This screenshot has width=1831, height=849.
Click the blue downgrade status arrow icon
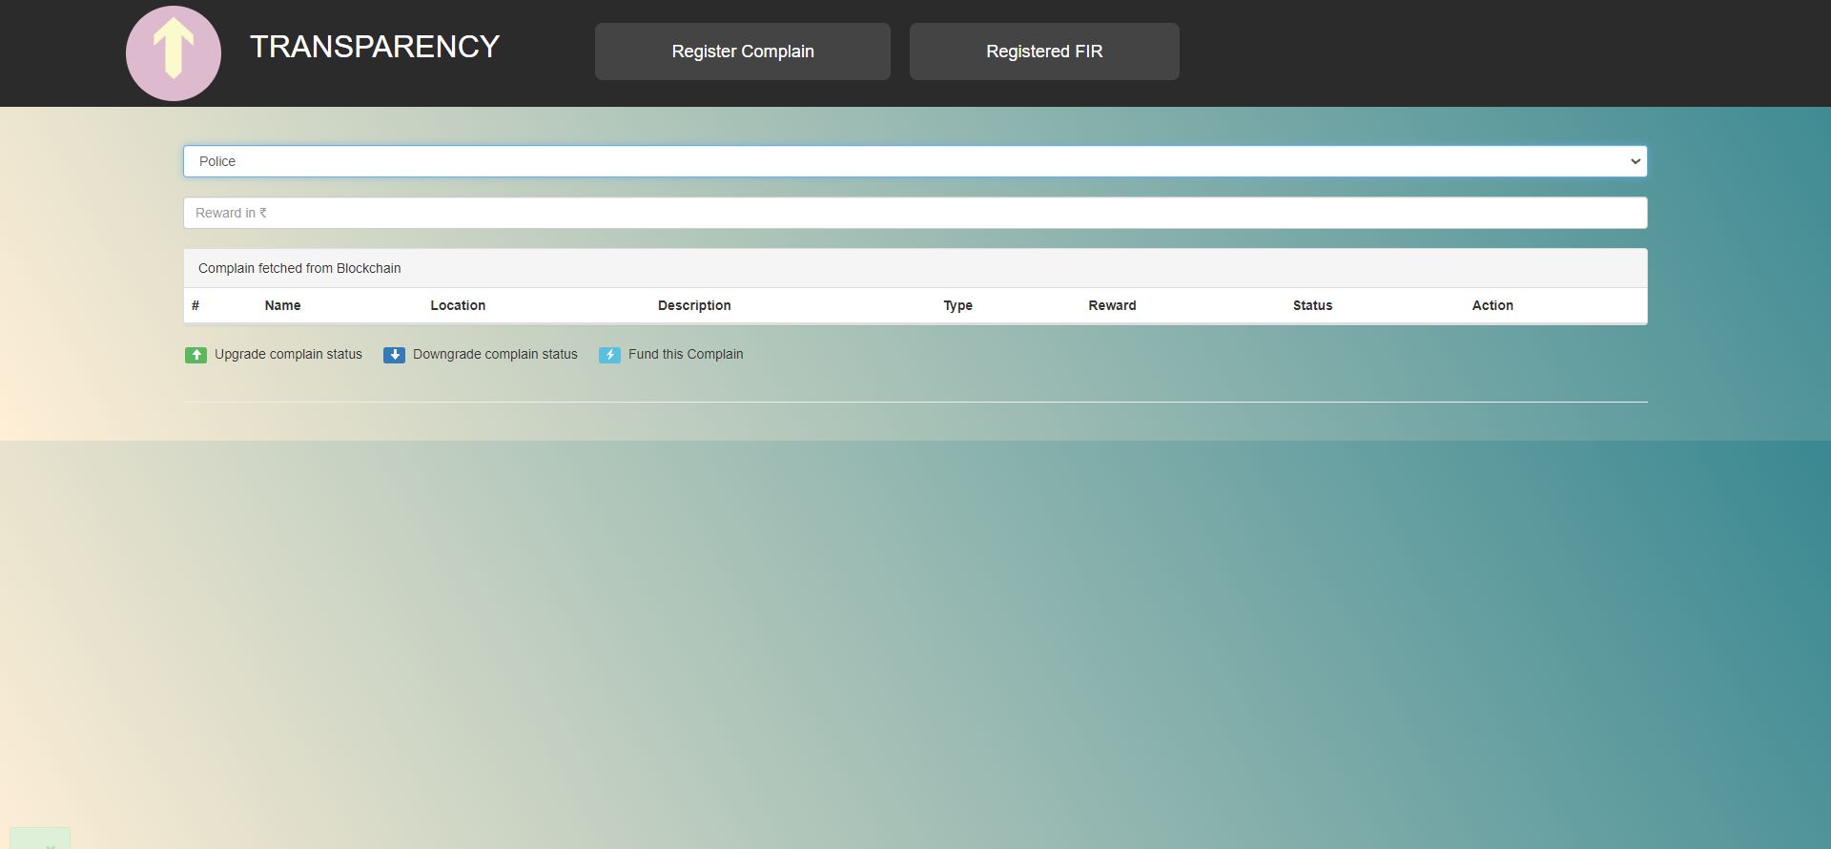coord(394,355)
